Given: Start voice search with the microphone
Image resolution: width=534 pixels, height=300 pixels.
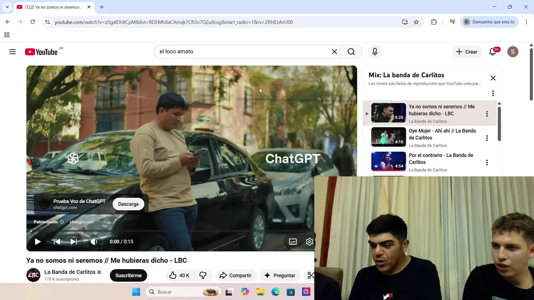Looking at the screenshot, I should [375, 52].
